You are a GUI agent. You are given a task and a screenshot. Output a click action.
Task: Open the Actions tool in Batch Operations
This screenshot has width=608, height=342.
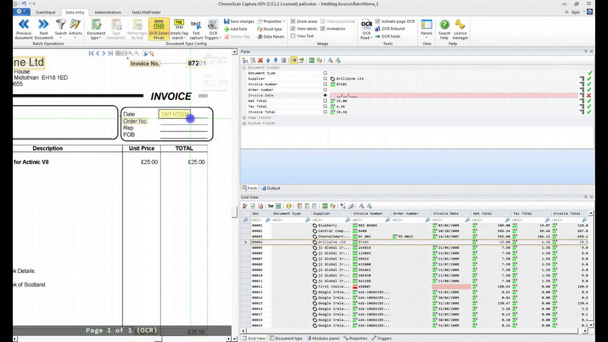(x=76, y=29)
